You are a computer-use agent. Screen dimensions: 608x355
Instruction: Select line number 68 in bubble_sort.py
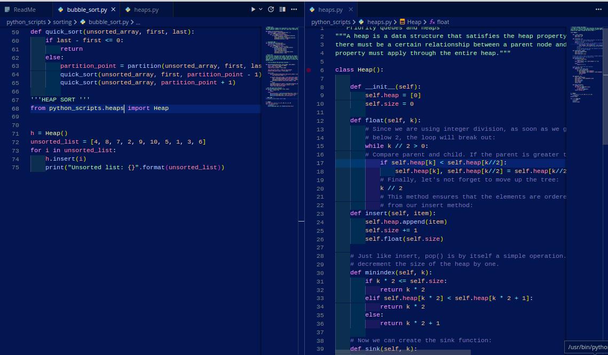(x=15, y=108)
